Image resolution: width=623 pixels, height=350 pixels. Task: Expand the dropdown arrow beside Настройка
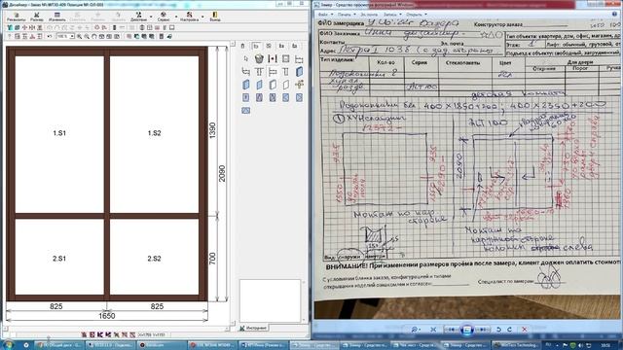point(202,17)
